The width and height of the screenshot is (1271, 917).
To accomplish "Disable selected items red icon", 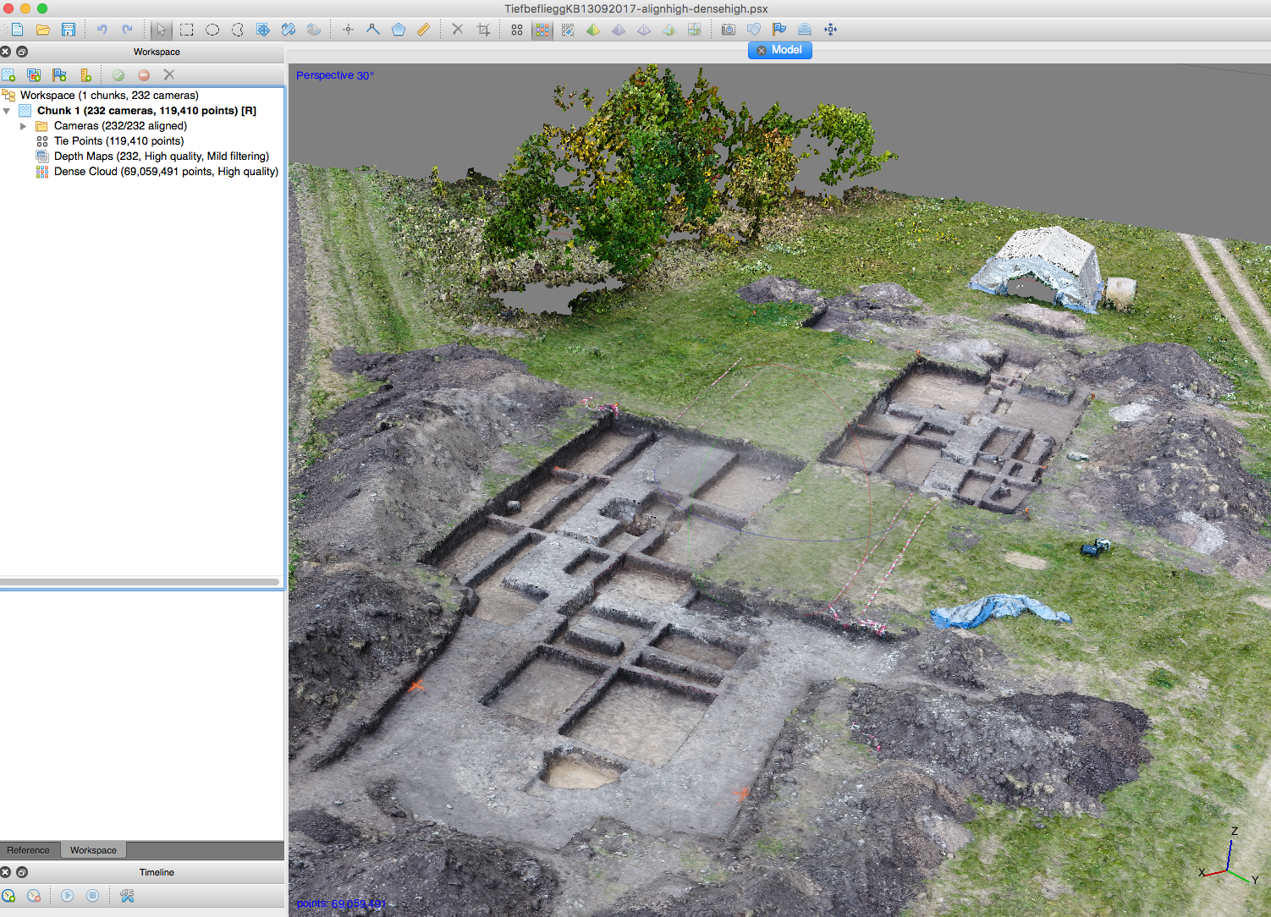I will coord(144,75).
